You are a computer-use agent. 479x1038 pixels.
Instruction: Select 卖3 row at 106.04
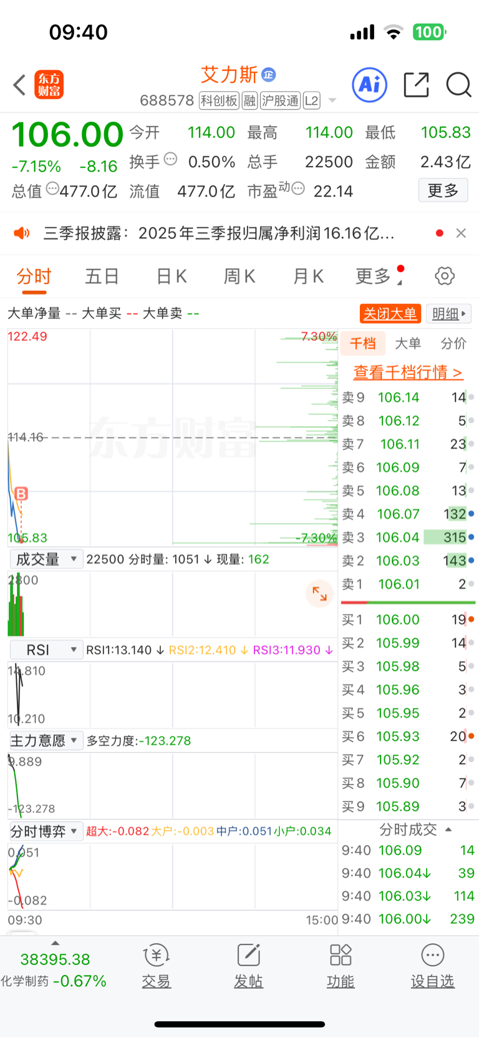[x=408, y=537]
